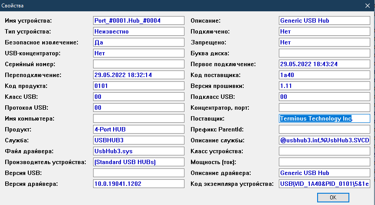
Task: Click the Служба field USBHUB3
Action: pos(139,140)
